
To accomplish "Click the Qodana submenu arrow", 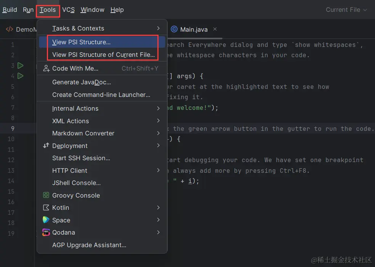I will pos(158,232).
